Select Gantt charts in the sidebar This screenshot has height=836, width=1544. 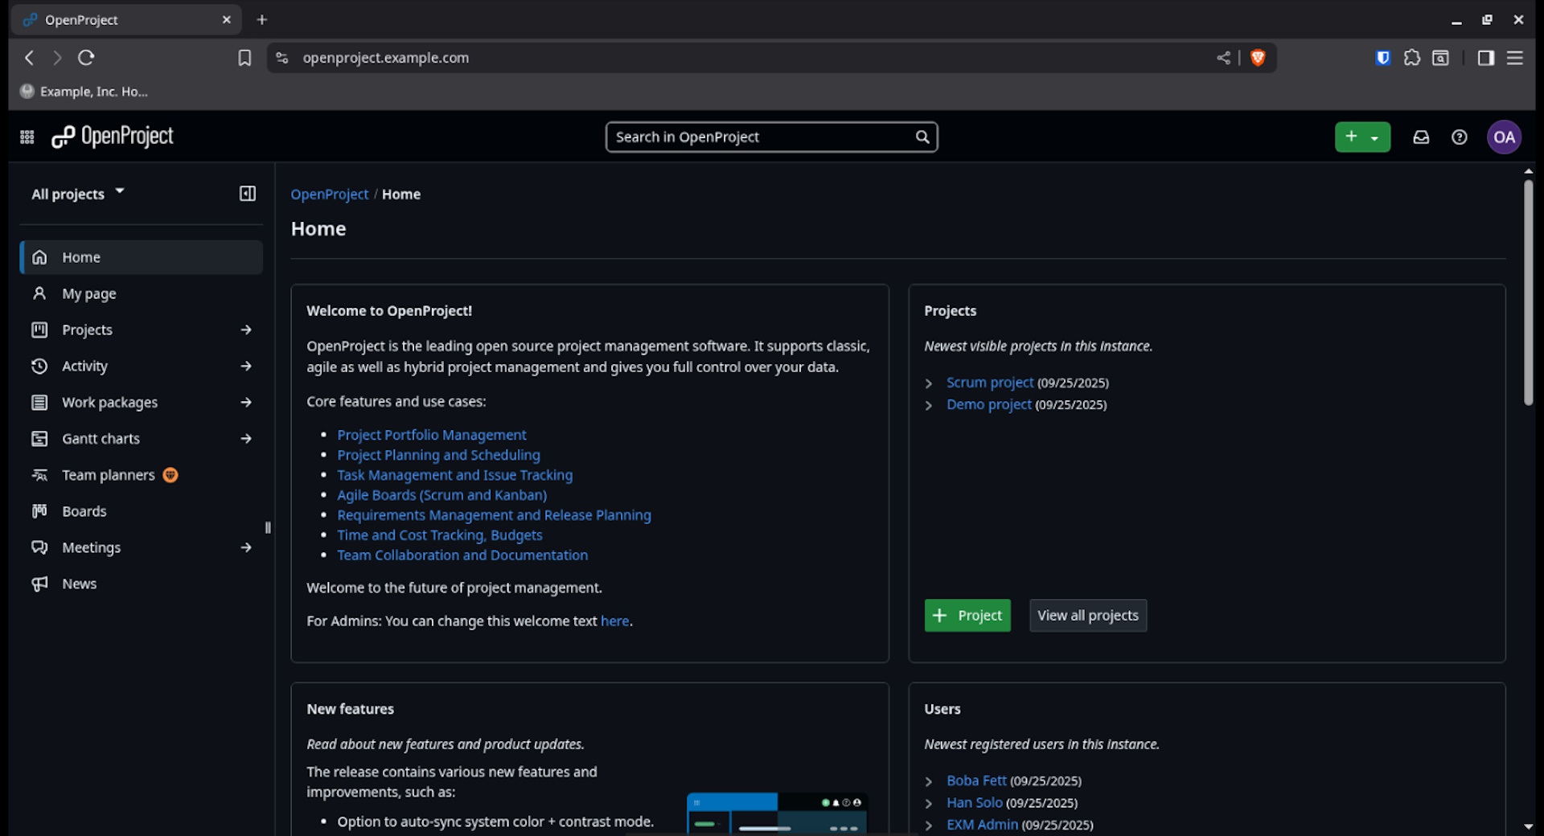coord(99,438)
